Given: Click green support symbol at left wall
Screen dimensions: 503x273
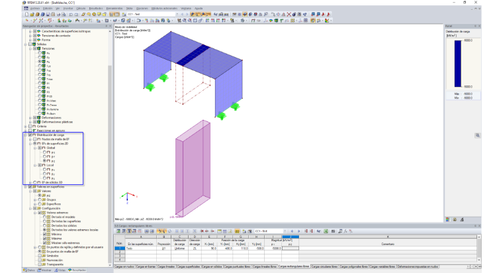Looking at the screenshot, I should [150, 87].
